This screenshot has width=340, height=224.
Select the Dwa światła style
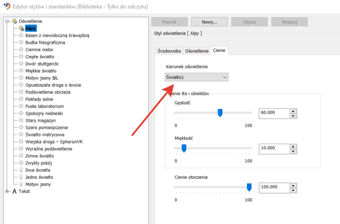pyautogui.click(x=38, y=170)
